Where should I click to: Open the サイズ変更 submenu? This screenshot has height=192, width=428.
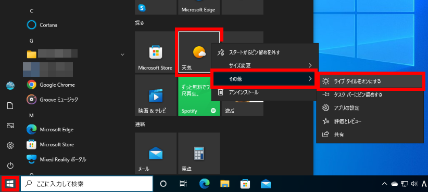coord(265,65)
